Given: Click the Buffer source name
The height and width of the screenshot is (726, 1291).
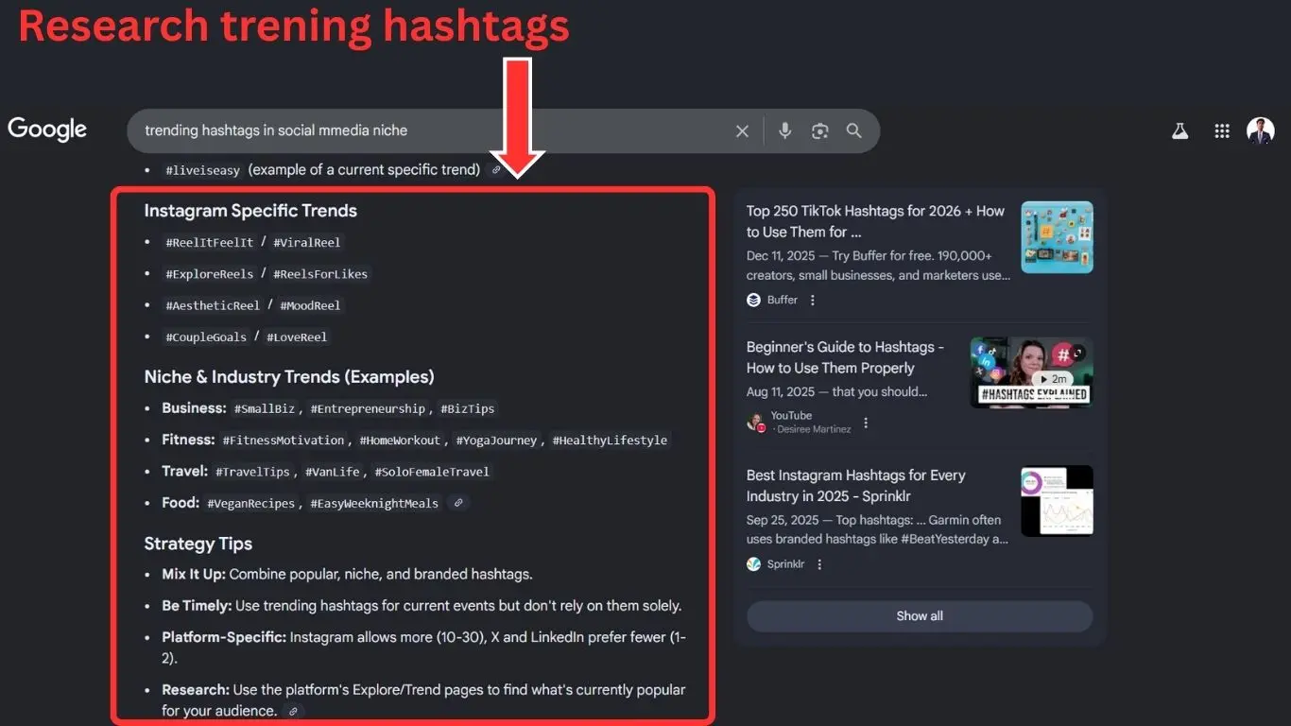Looking at the screenshot, I should [x=783, y=300].
